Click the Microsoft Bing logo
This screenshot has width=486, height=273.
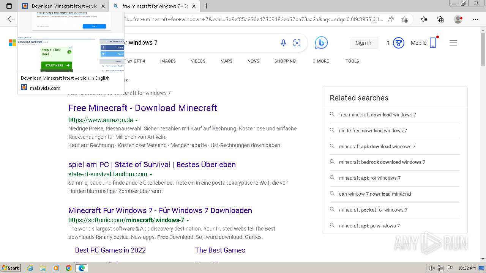[x=13, y=43]
